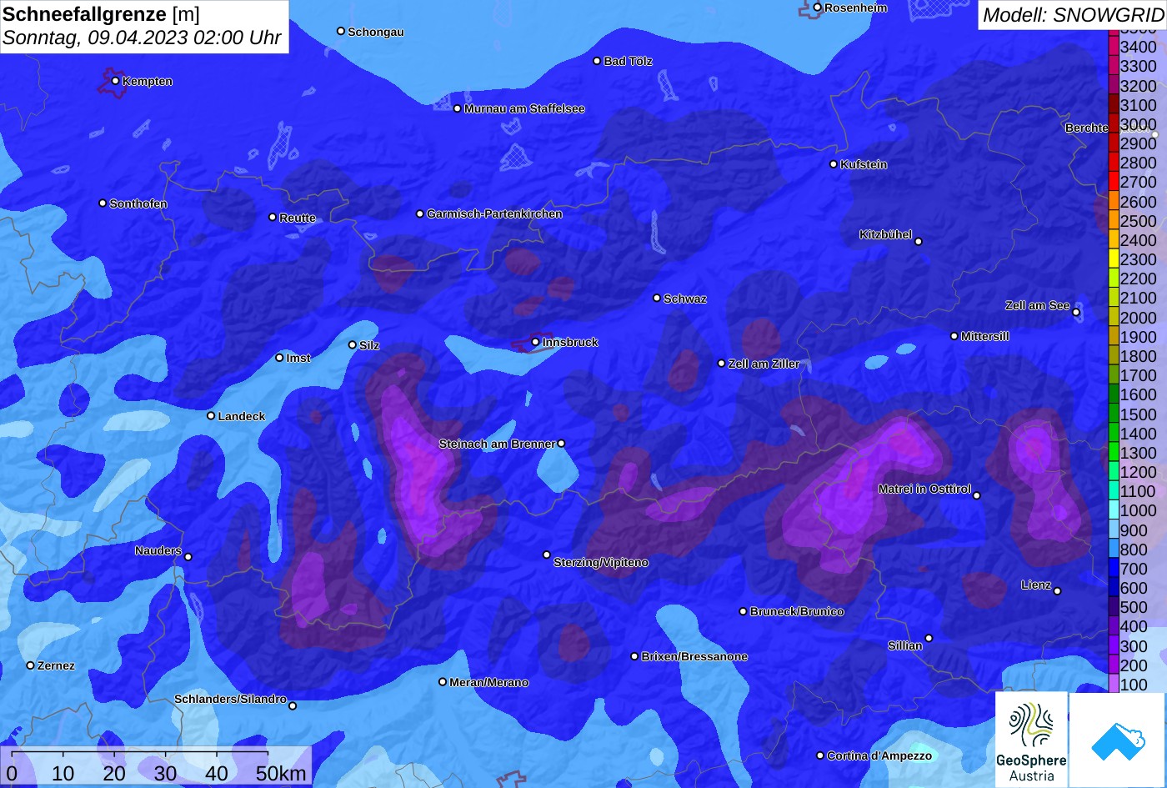This screenshot has height=788, width=1167.
Task: Click the Schwaz city marker
Action: point(657,298)
